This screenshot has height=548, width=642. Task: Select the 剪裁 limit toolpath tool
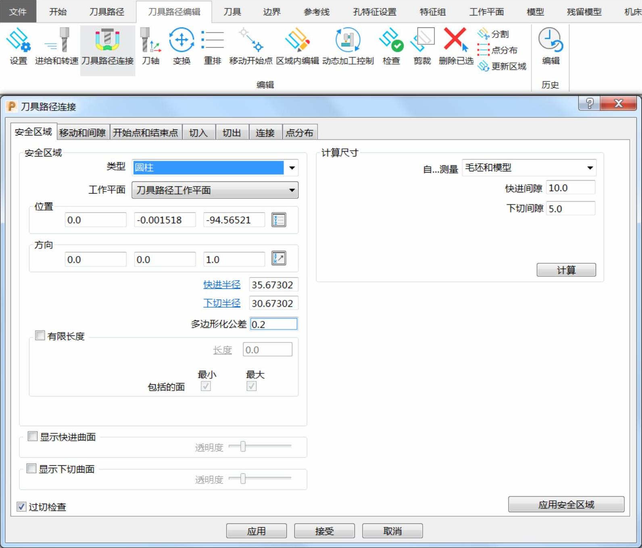pyautogui.click(x=422, y=46)
